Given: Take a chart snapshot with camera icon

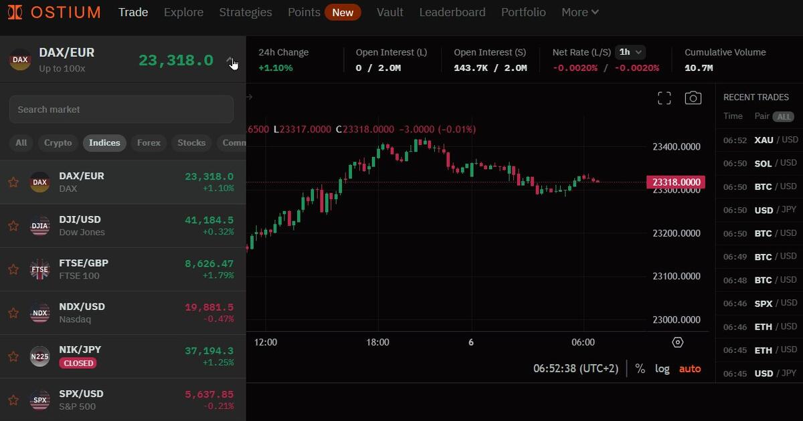Looking at the screenshot, I should pyautogui.click(x=693, y=98).
